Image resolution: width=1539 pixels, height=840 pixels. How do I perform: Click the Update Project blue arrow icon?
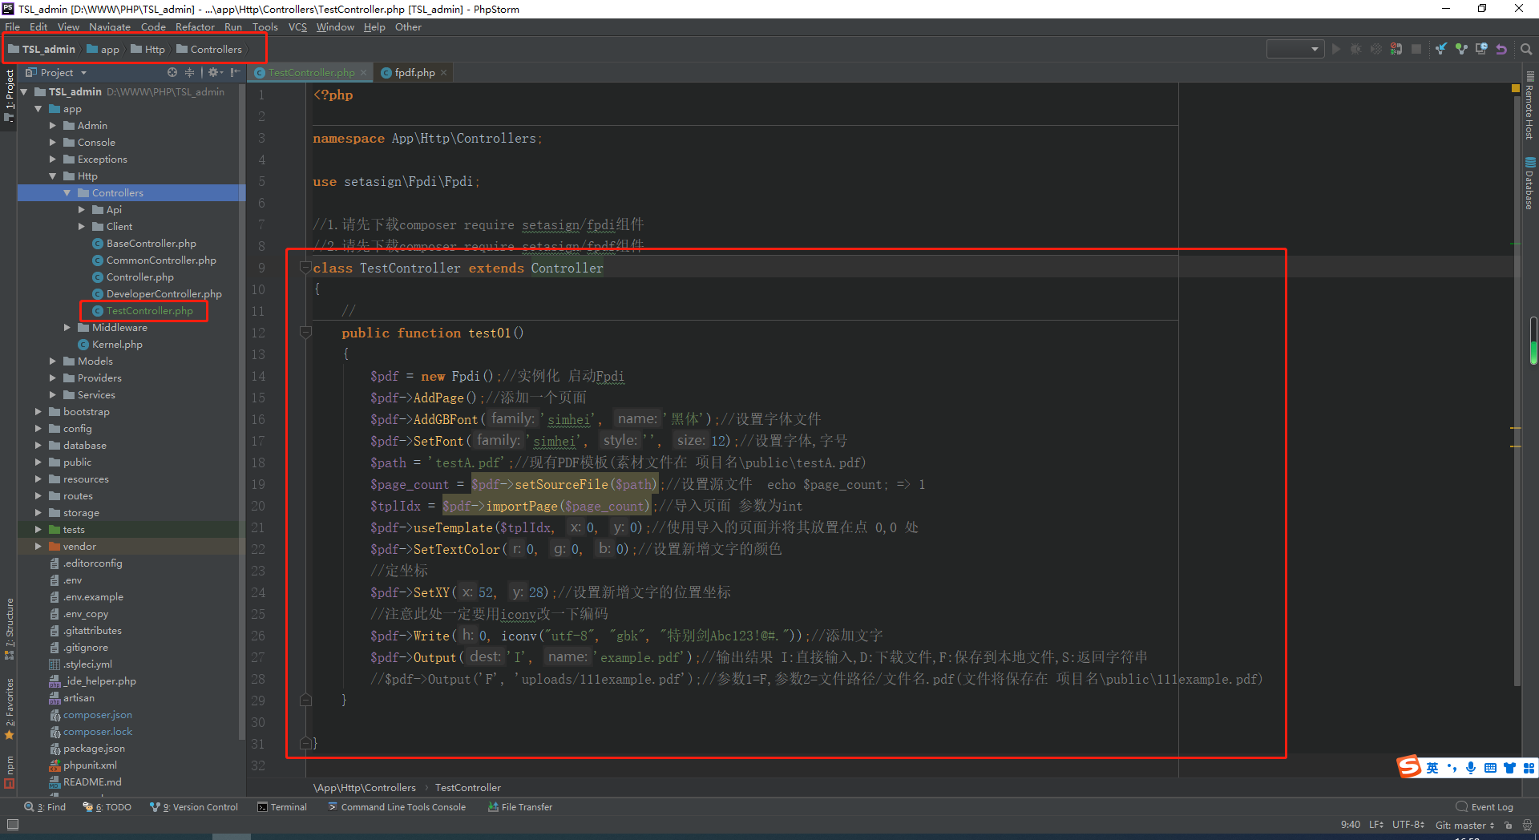click(x=1440, y=49)
